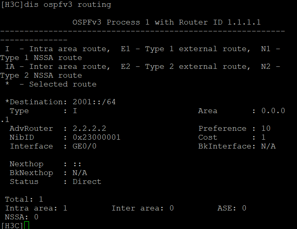
Task: Click the Preference value 10
Action: (x=266, y=128)
